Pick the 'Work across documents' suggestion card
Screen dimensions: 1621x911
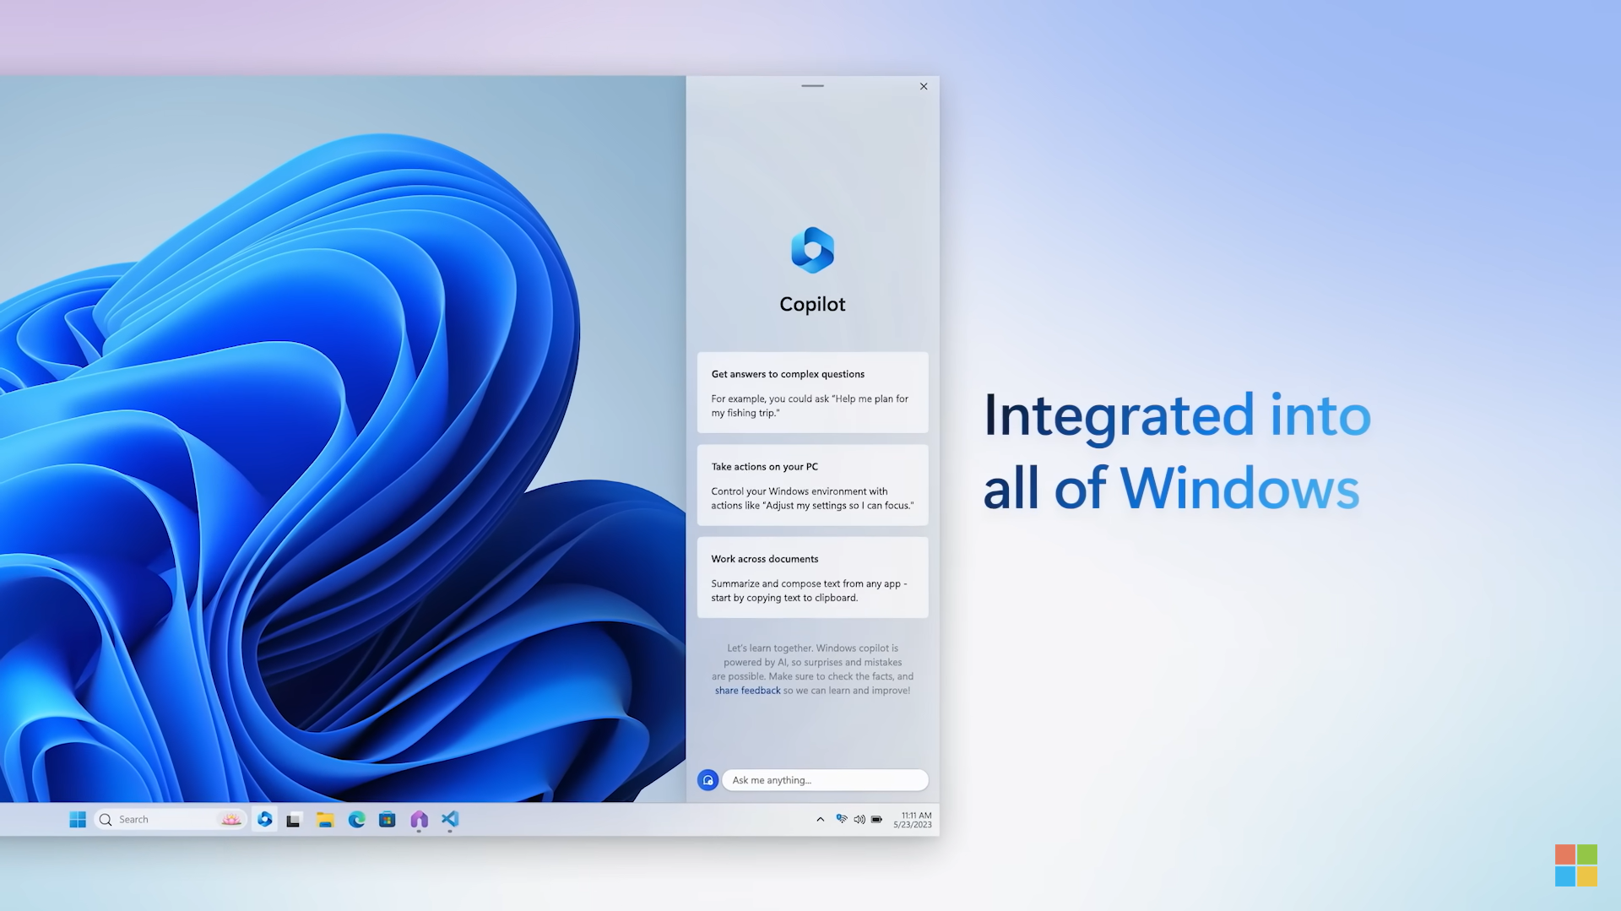812,578
